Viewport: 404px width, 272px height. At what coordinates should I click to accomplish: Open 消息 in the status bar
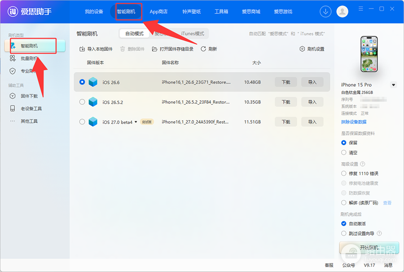[x=388, y=265]
